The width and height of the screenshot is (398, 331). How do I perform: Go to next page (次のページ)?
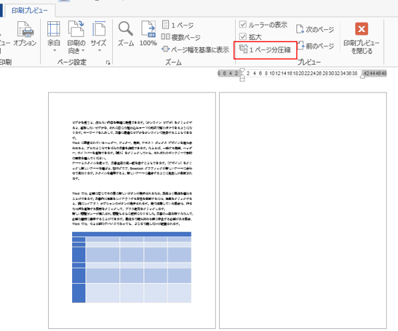tap(315, 29)
